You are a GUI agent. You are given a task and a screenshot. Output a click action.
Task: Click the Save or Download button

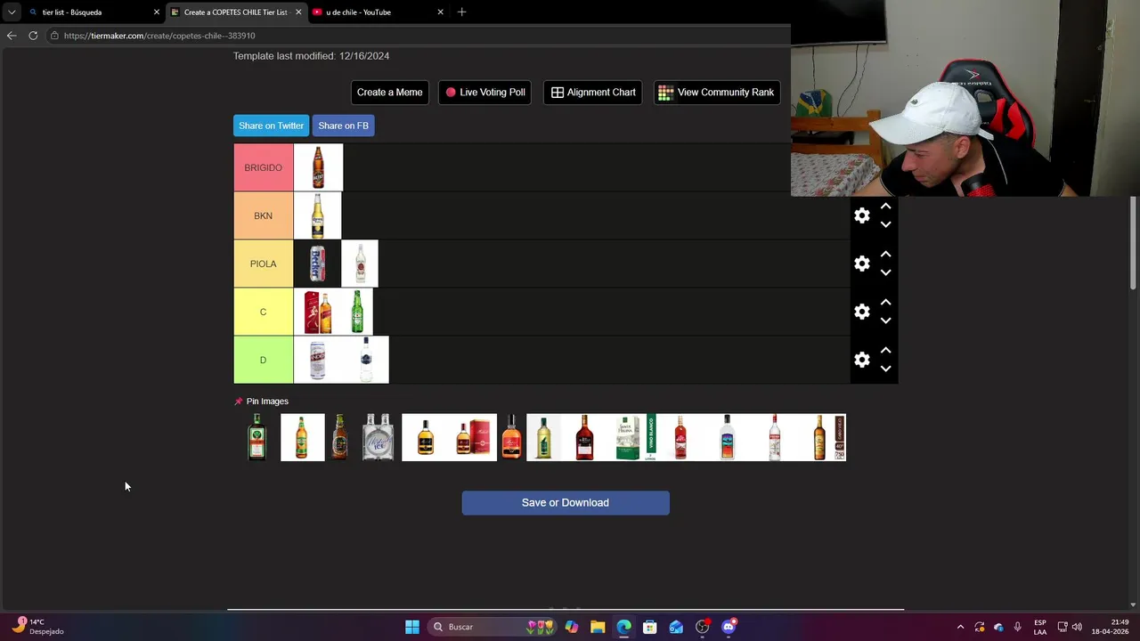[x=566, y=503]
